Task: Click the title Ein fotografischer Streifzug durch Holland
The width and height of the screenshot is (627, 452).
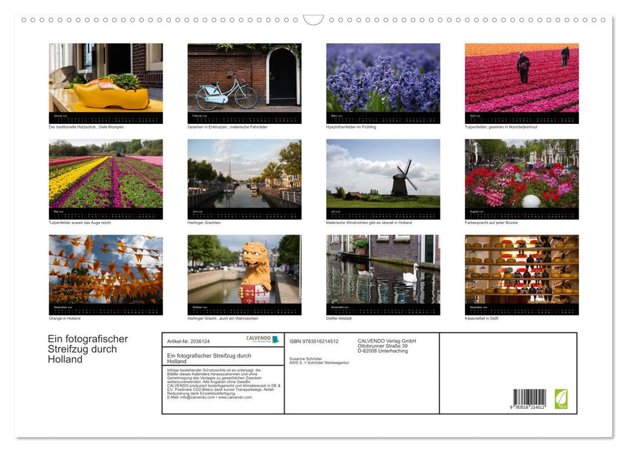Action: pos(89,349)
